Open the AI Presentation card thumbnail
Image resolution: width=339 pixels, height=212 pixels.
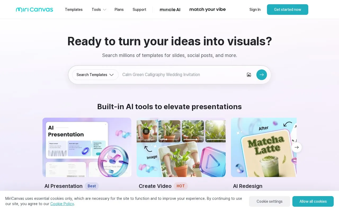click(87, 147)
